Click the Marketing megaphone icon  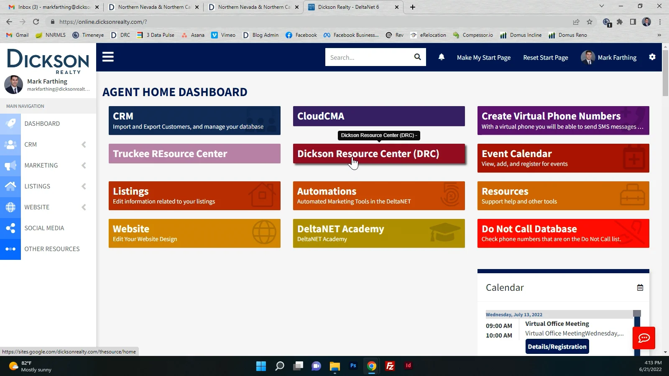click(10, 165)
